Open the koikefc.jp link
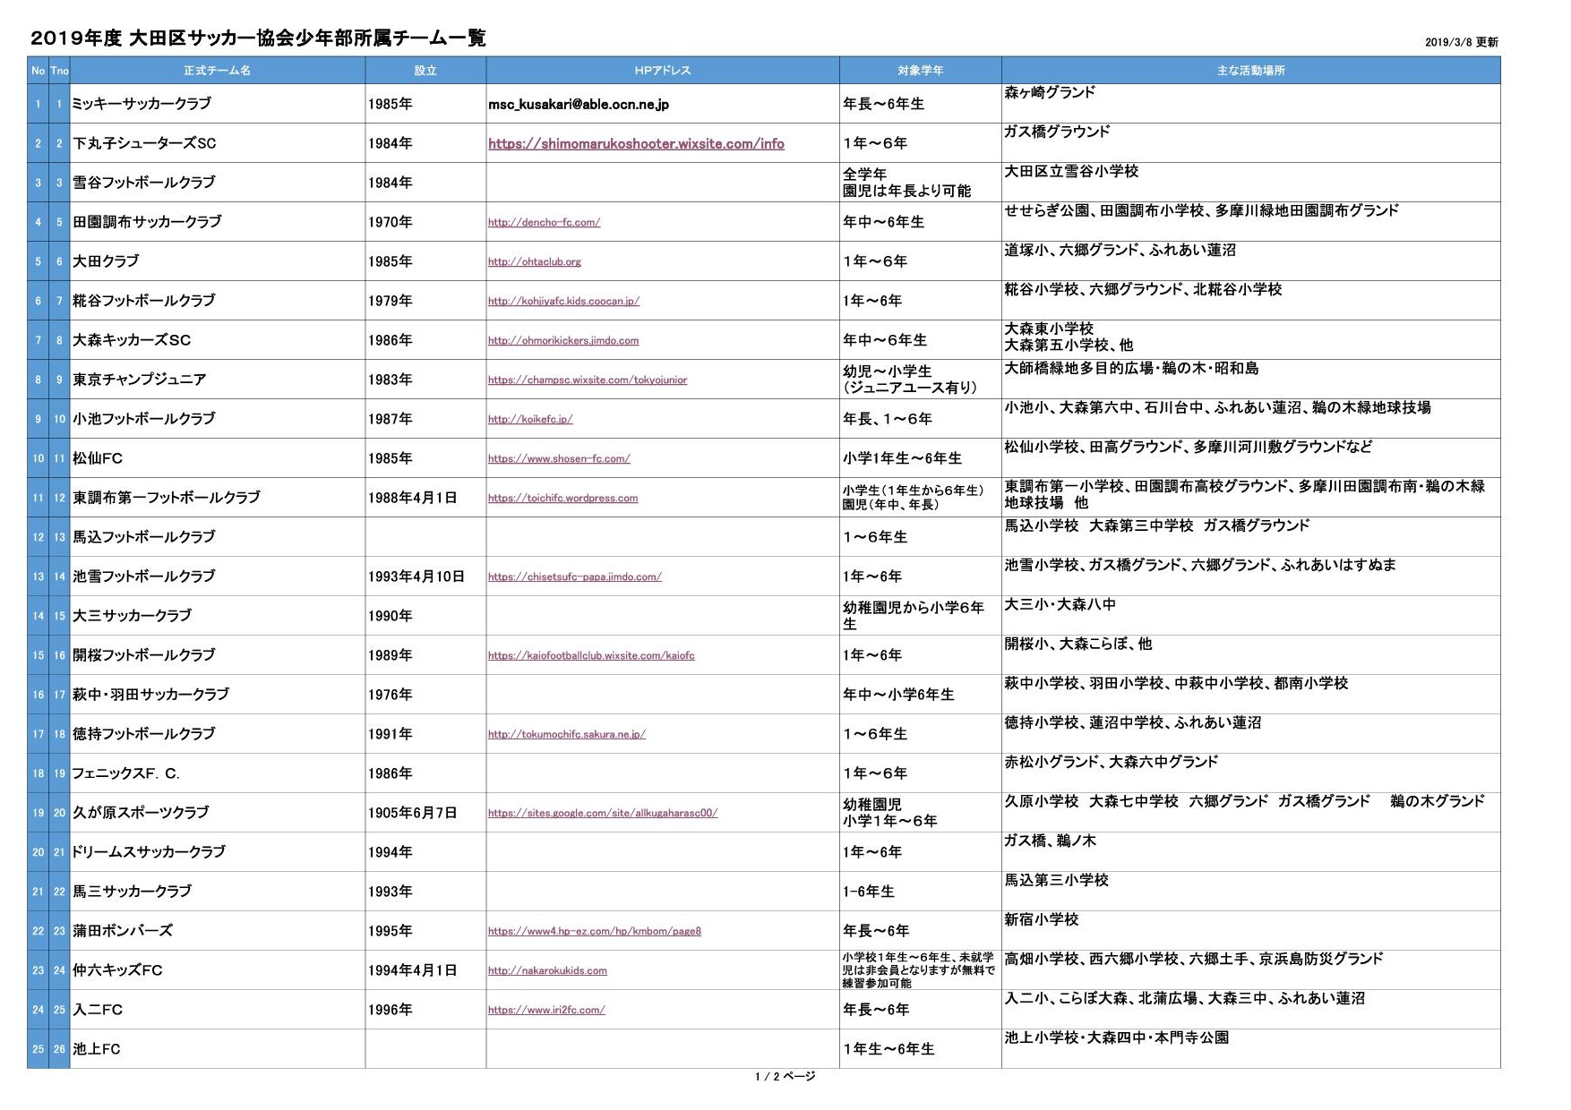The image size is (1571, 1110). 530,419
